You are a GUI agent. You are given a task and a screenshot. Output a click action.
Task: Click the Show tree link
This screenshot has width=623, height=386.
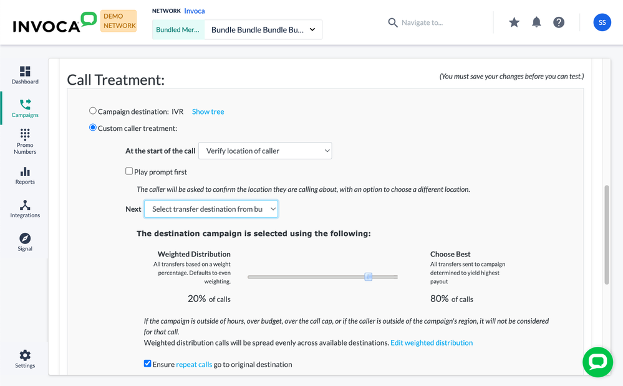click(x=208, y=111)
